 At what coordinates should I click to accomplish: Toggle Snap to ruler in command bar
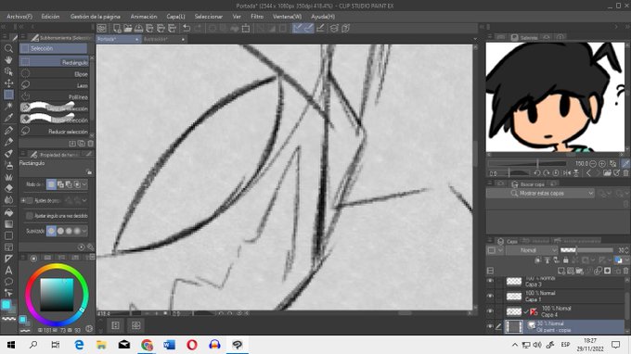point(297,28)
